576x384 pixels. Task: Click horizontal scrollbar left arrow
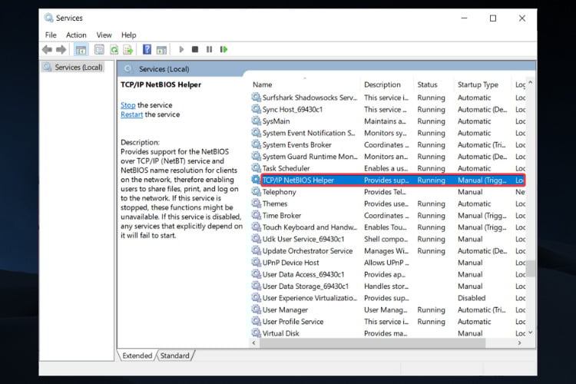click(x=254, y=343)
